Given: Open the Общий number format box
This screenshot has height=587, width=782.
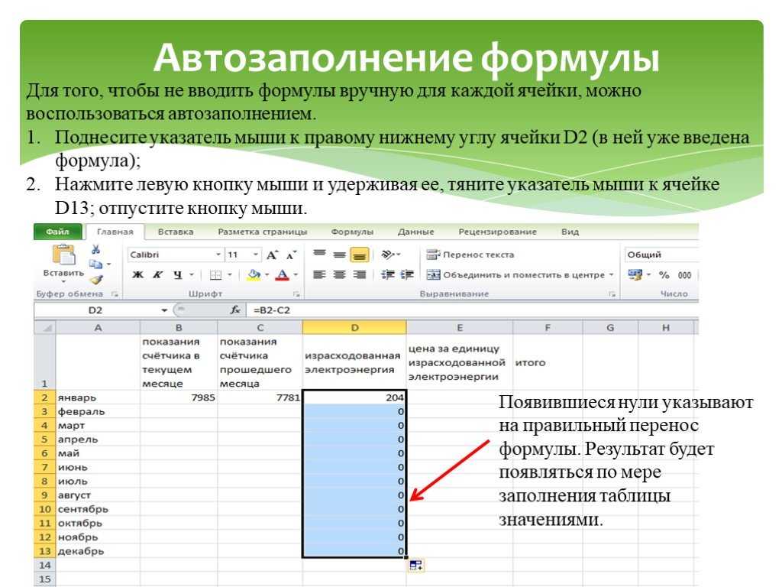Looking at the screenshot, I should pos(661,255).
